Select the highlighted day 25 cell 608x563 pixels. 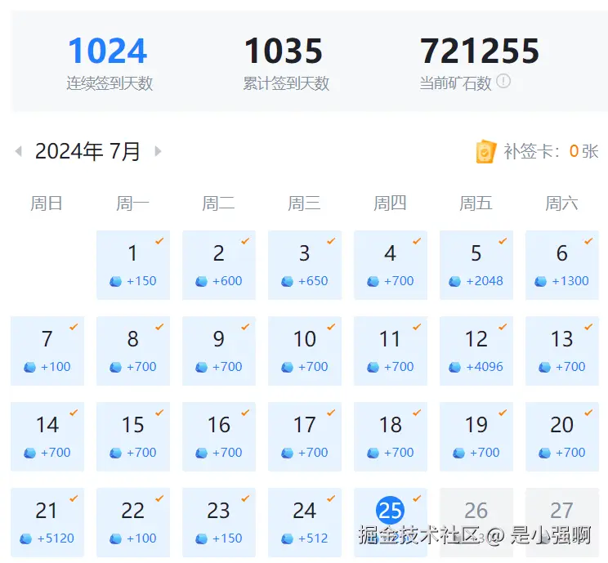pos(390,512)
